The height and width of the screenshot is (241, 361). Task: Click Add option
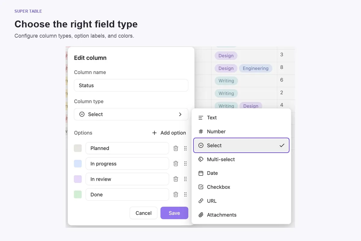[169, 133]
